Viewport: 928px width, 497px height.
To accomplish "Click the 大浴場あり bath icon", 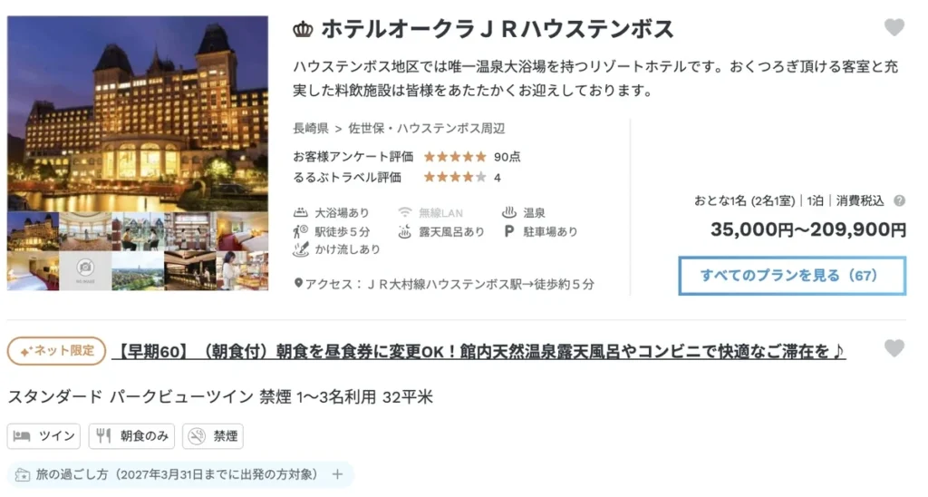I will 301,212.
